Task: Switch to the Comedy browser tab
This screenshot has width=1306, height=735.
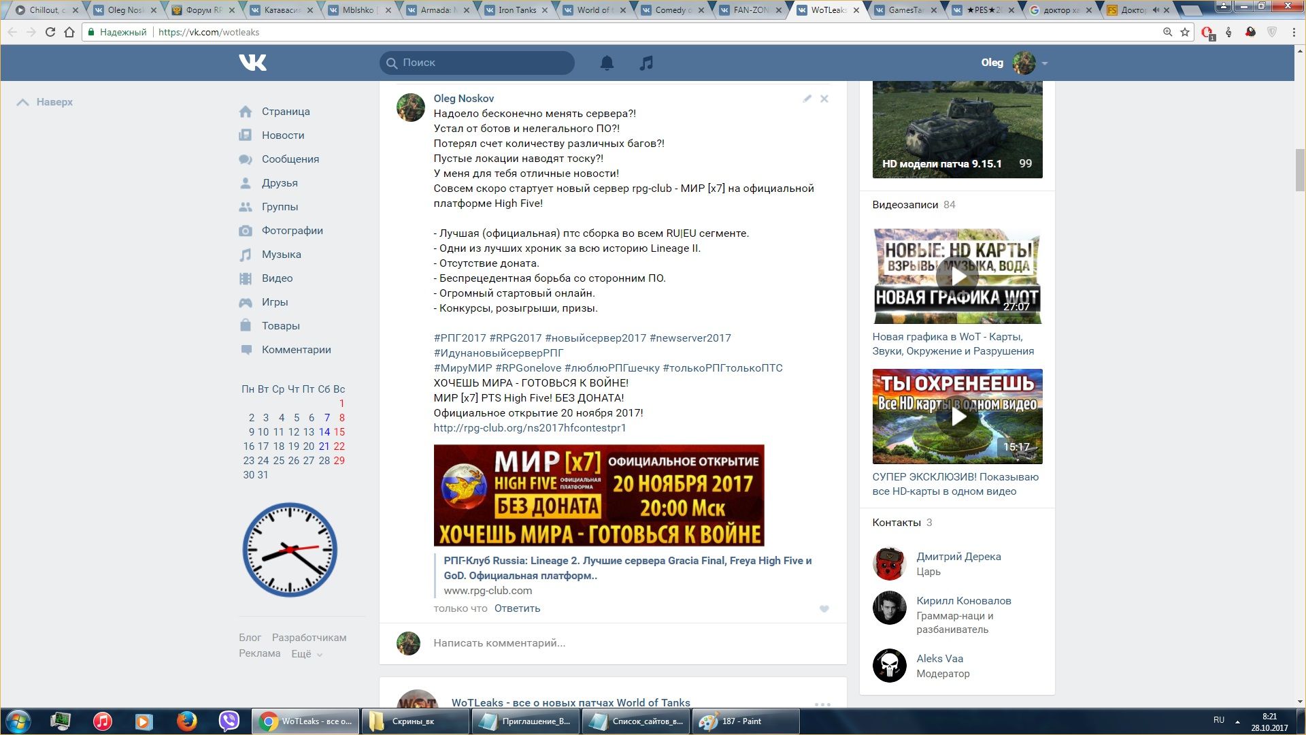Action: pos(670,10)
